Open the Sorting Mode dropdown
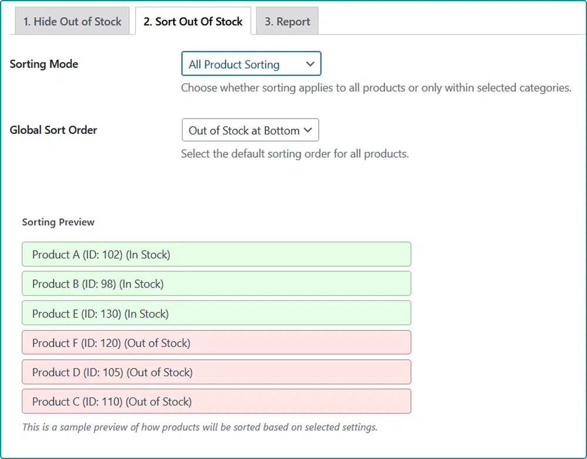587x459 pixels. pyautogui.click(x=251, y=65)
